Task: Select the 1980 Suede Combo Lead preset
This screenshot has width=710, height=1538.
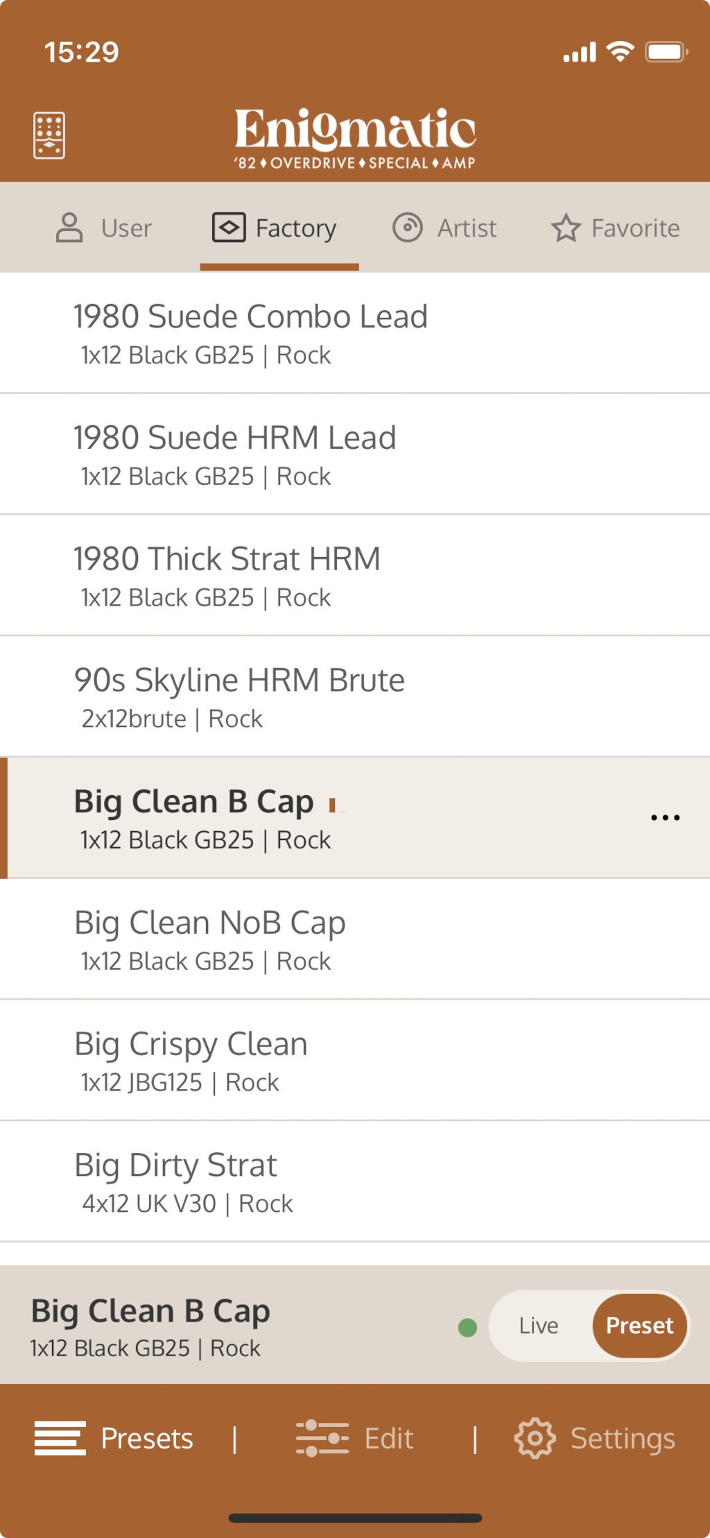Action: [x=250, y=333]
